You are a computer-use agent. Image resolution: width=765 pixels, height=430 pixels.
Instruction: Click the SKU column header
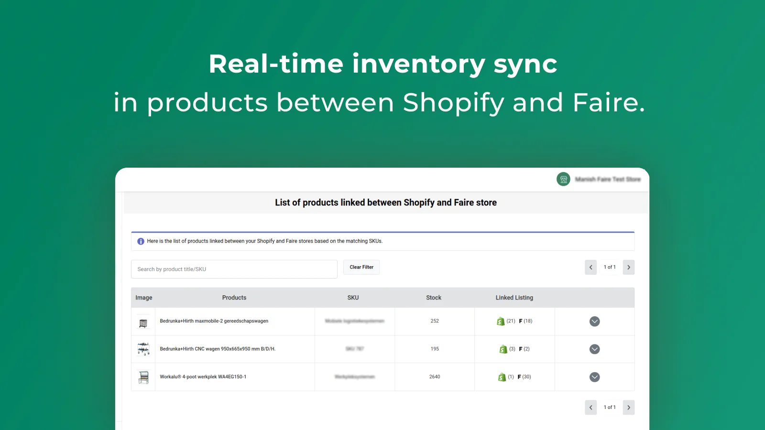[x=353, y=298]
